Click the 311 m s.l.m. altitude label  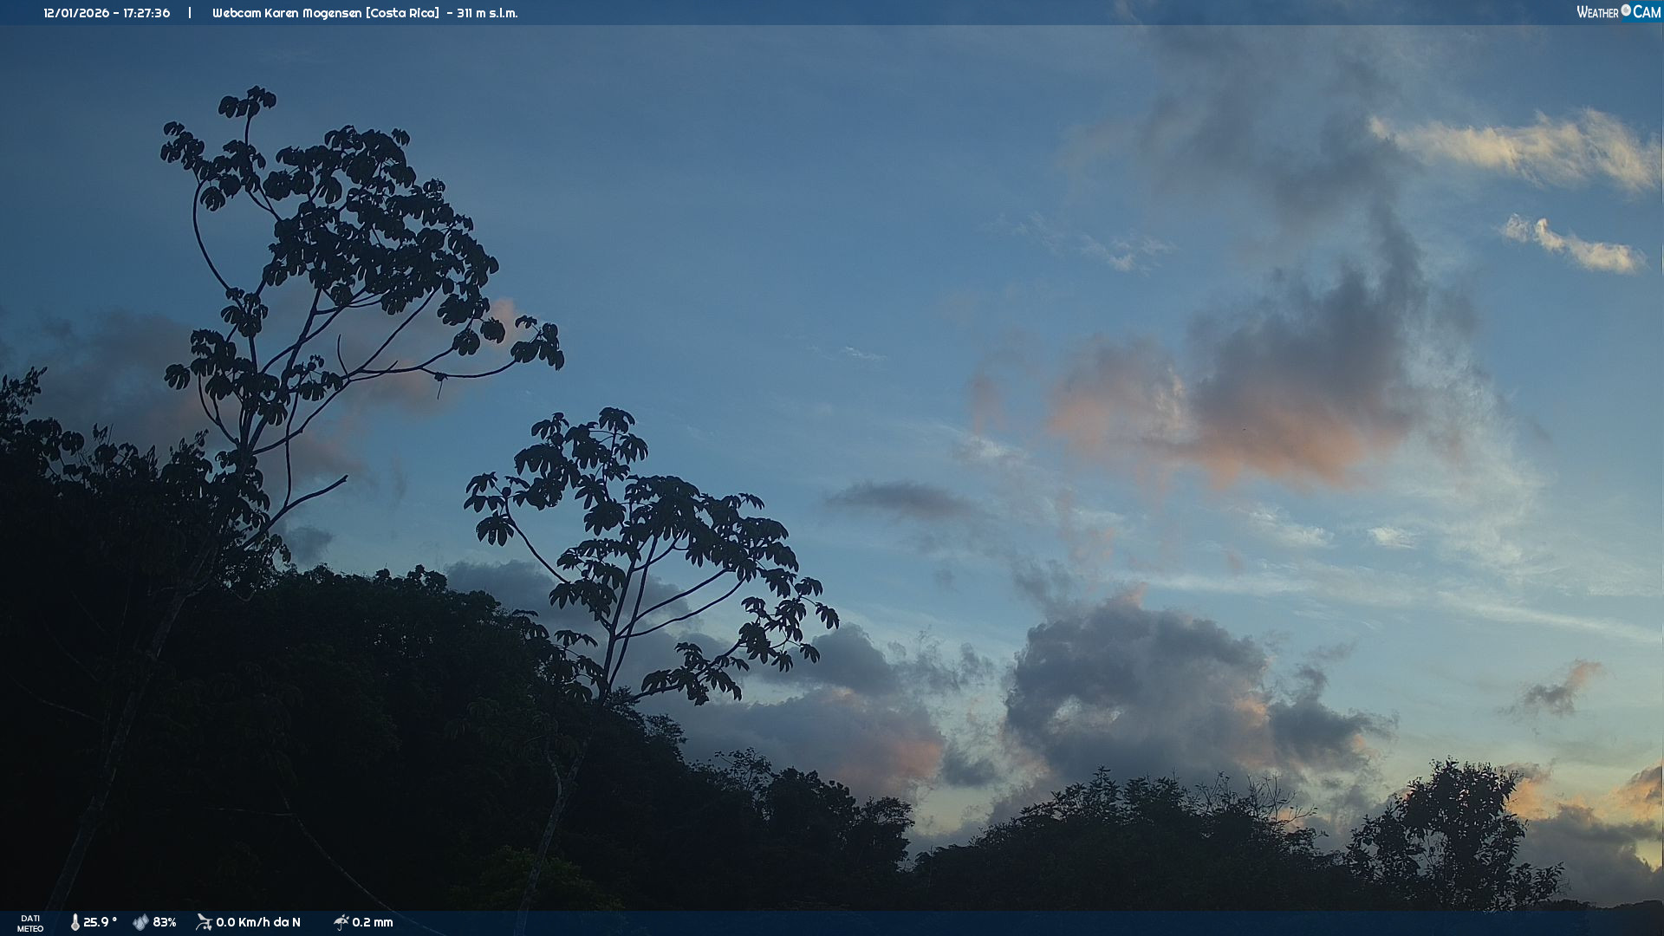pyautogui.click(x=487, y=13)
